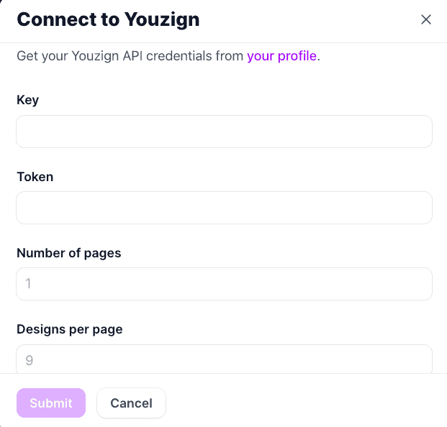This screenshot has width=447, height=427.
Task: Click the 'Token' field label
Action: (35, 177)
